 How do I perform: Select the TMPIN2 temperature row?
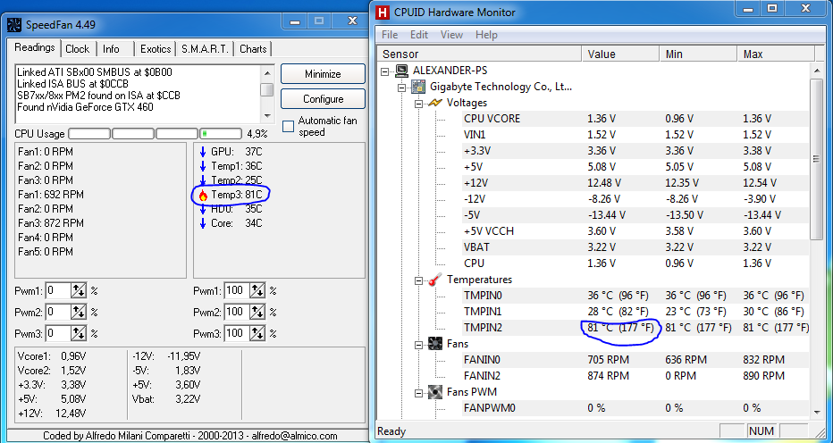pos(635,328)
